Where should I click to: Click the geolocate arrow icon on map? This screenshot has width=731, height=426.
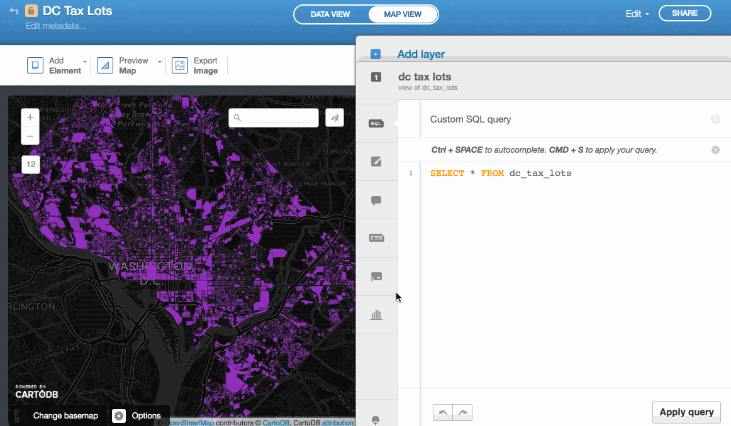(335, 117)
